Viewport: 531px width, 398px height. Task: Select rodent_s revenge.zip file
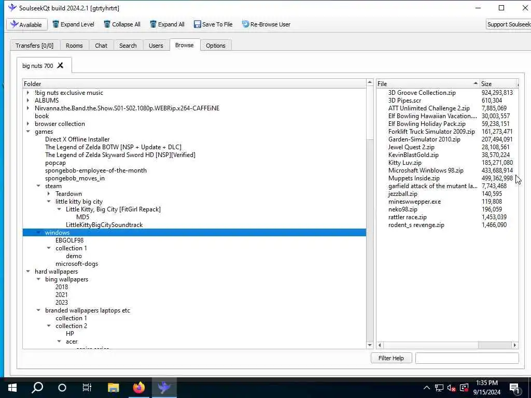click(x=416, y=225)
